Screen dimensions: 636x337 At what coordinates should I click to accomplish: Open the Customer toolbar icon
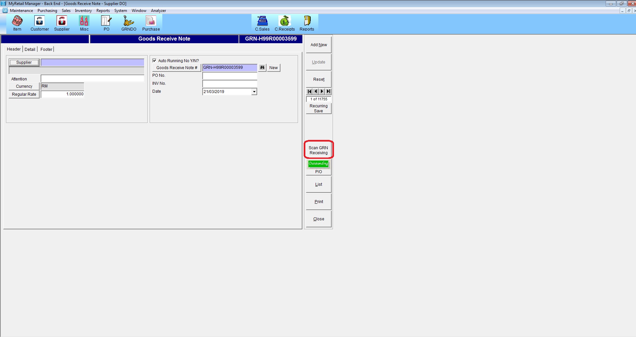[40, 23]
